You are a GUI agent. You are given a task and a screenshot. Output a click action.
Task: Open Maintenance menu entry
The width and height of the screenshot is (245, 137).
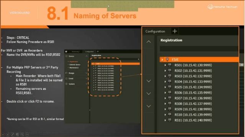pos(74,68)
